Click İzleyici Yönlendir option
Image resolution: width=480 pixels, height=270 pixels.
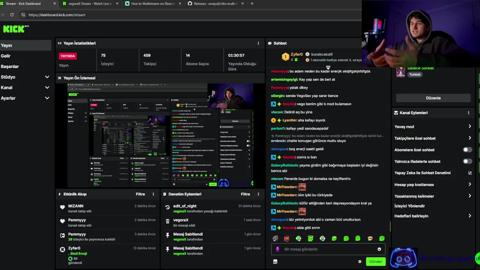click(409, 206)
